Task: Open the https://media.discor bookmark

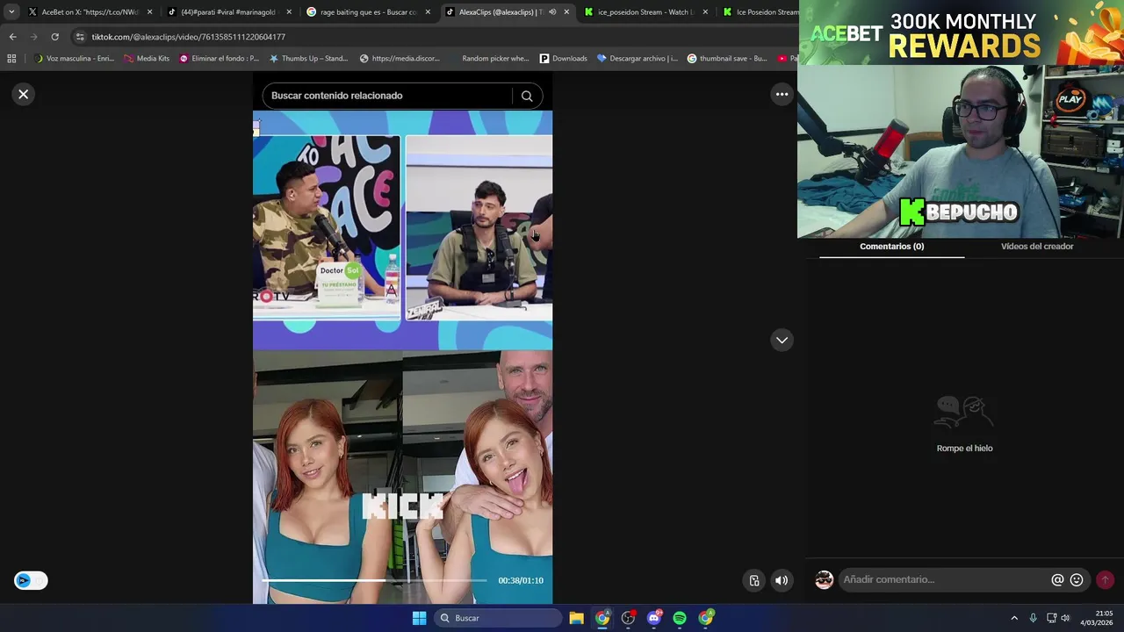Action: (399, 59)
